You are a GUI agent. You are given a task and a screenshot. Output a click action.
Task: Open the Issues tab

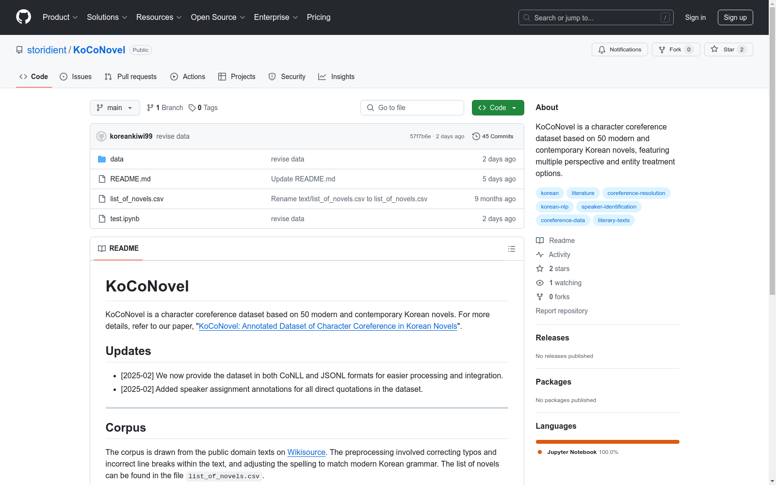tap(76, 77)
